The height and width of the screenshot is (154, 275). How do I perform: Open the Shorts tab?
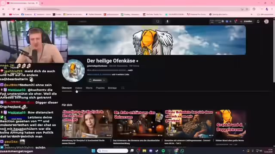(89, 88)
